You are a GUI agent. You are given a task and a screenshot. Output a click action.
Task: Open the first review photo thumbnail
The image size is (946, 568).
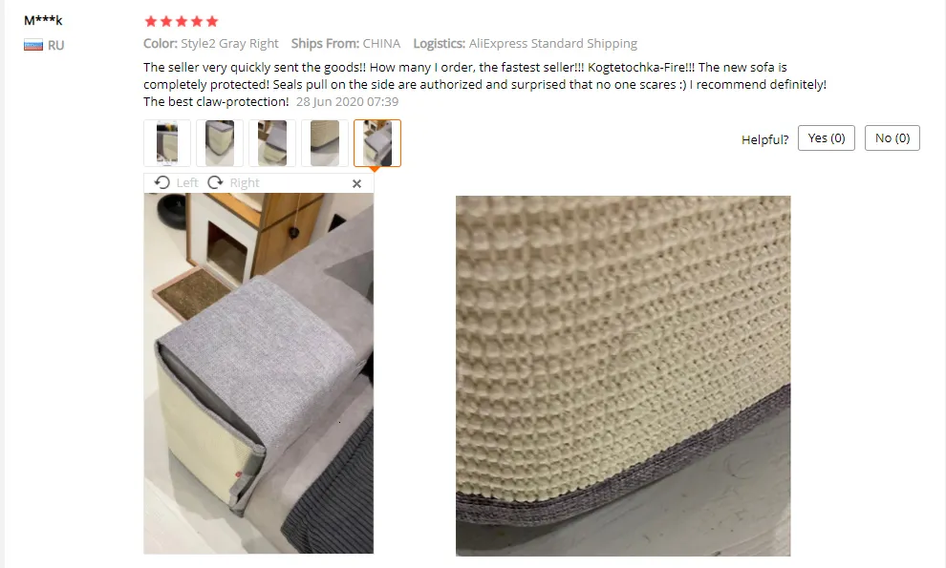pyautogui.click(x=167, y=143)
